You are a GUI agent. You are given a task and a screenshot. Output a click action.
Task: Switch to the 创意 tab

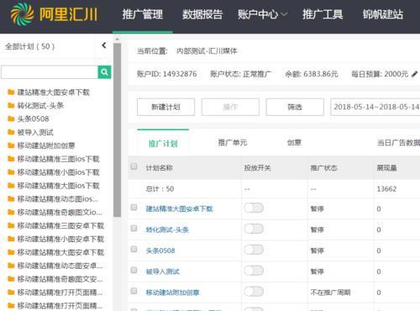(x=294, y=143)
